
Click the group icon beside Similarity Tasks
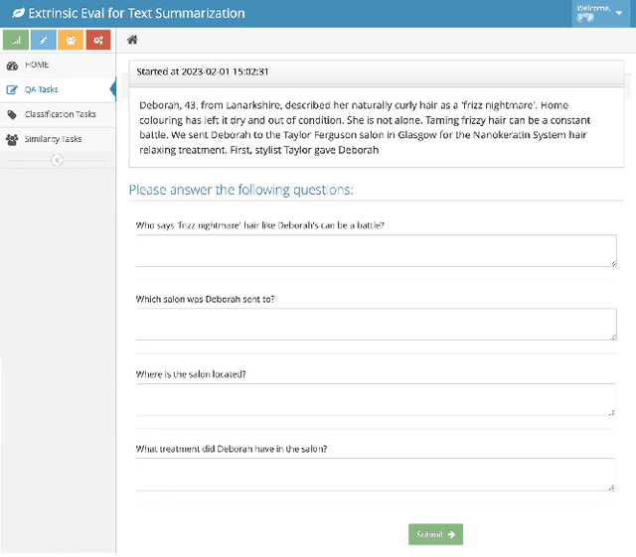pos(12,139)
